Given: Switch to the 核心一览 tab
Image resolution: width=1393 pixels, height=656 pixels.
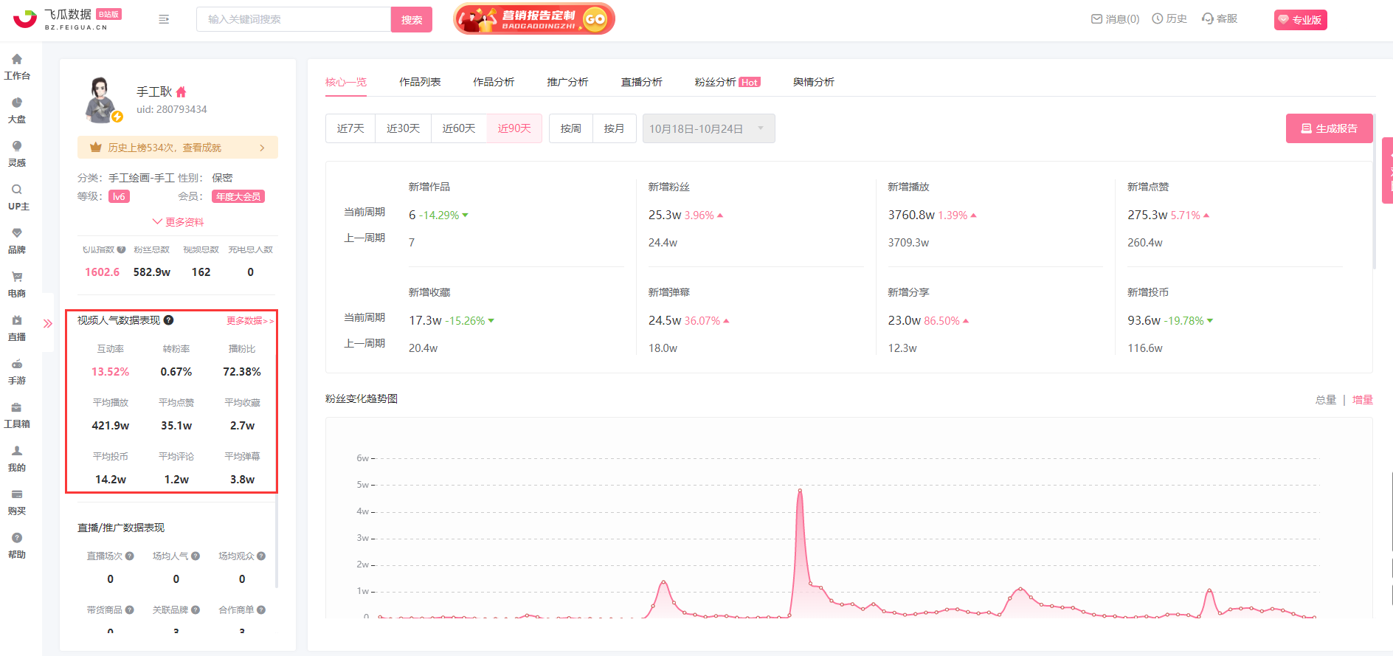Looking at the screenshot, I should point(346,82).
